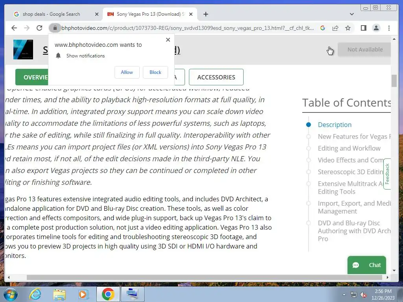Click the vertical scrollbar down arrow
Screen dimensions: 403x302
[x=394, y=270]
